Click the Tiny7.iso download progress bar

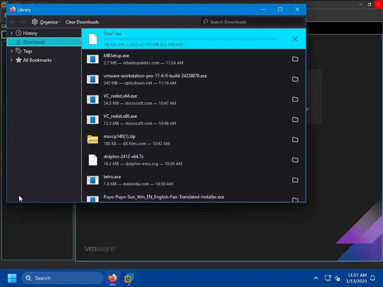pos(190,39)
